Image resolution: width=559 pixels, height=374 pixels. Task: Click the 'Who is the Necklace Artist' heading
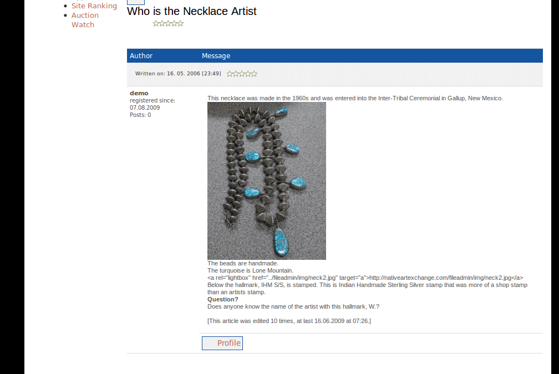point(192,11)
